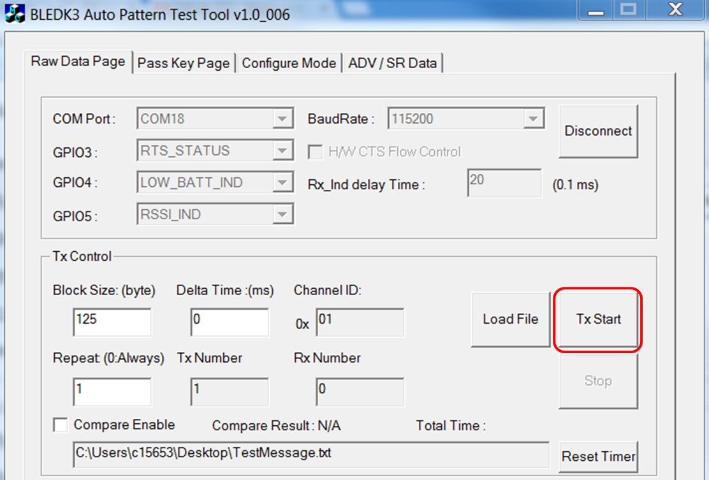The height and width of the screenshot is (480, 709).
Task: Expand the GPIO4 LOW_BATT_IND dropdown
Action: pos(281,183)
